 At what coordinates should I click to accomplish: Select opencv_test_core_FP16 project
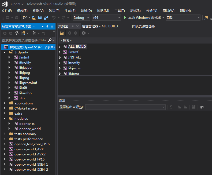click(x=32, y=144)
